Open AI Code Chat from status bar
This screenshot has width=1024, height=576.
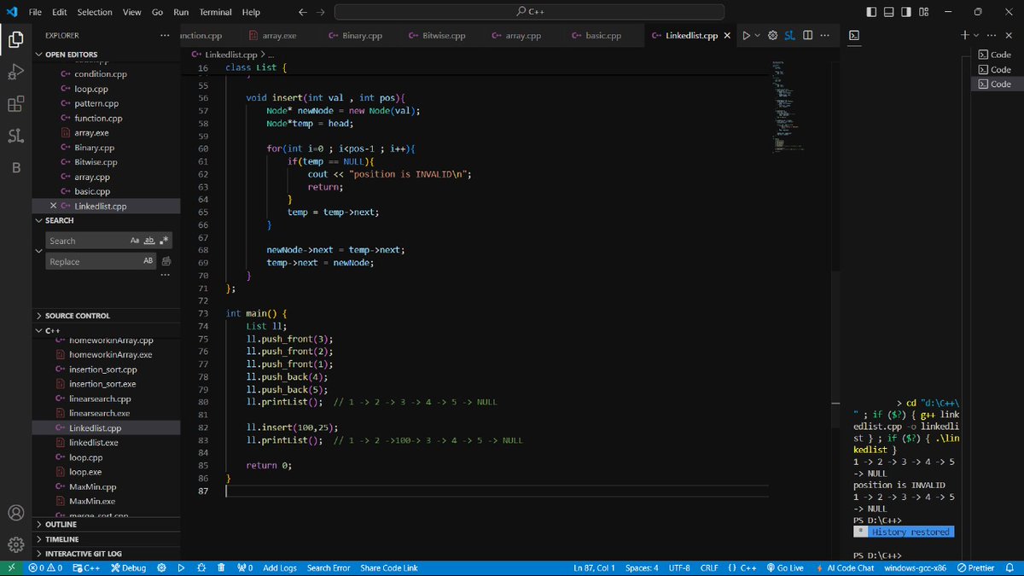click(x=845, y=567)
